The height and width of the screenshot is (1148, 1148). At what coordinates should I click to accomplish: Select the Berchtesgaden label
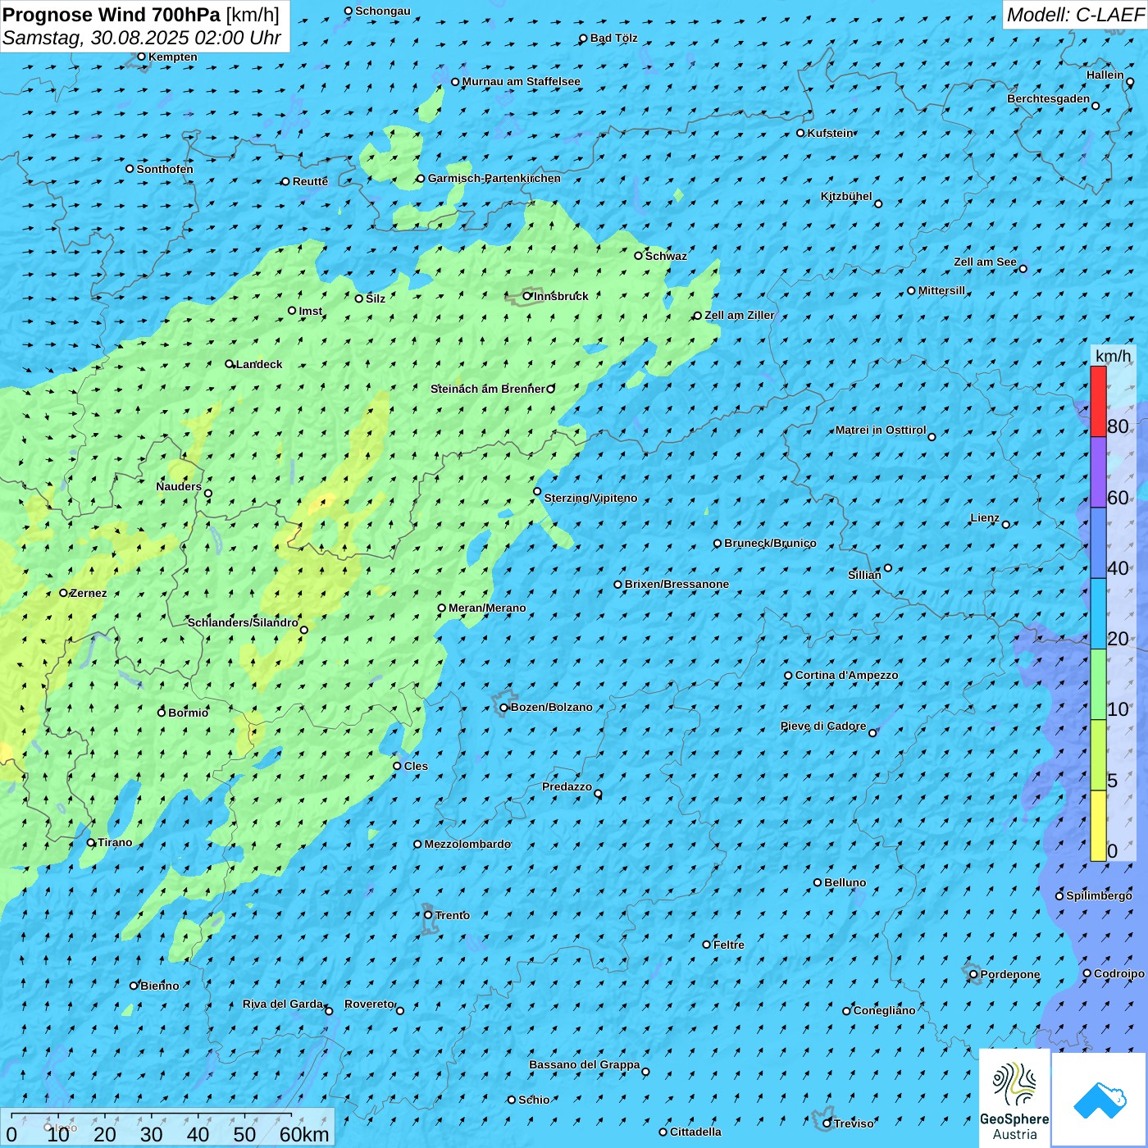[1049, 98]
